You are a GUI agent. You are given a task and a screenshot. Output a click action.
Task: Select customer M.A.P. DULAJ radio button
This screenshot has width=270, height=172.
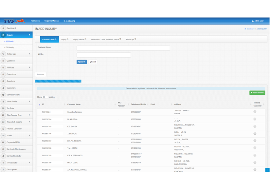tap(255, 162)
